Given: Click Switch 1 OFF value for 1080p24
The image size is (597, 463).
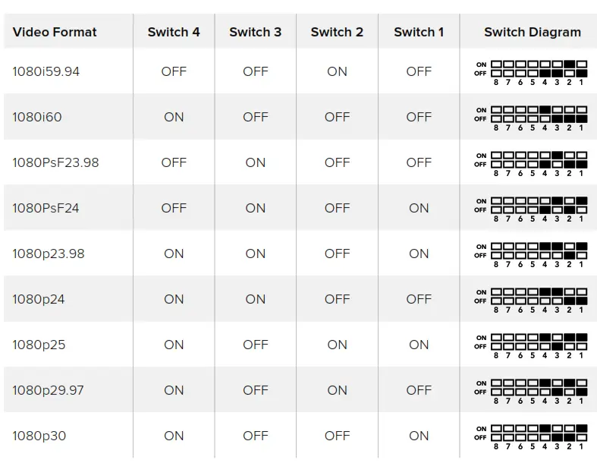Looking at the screenshot, I should click(419, 299).
